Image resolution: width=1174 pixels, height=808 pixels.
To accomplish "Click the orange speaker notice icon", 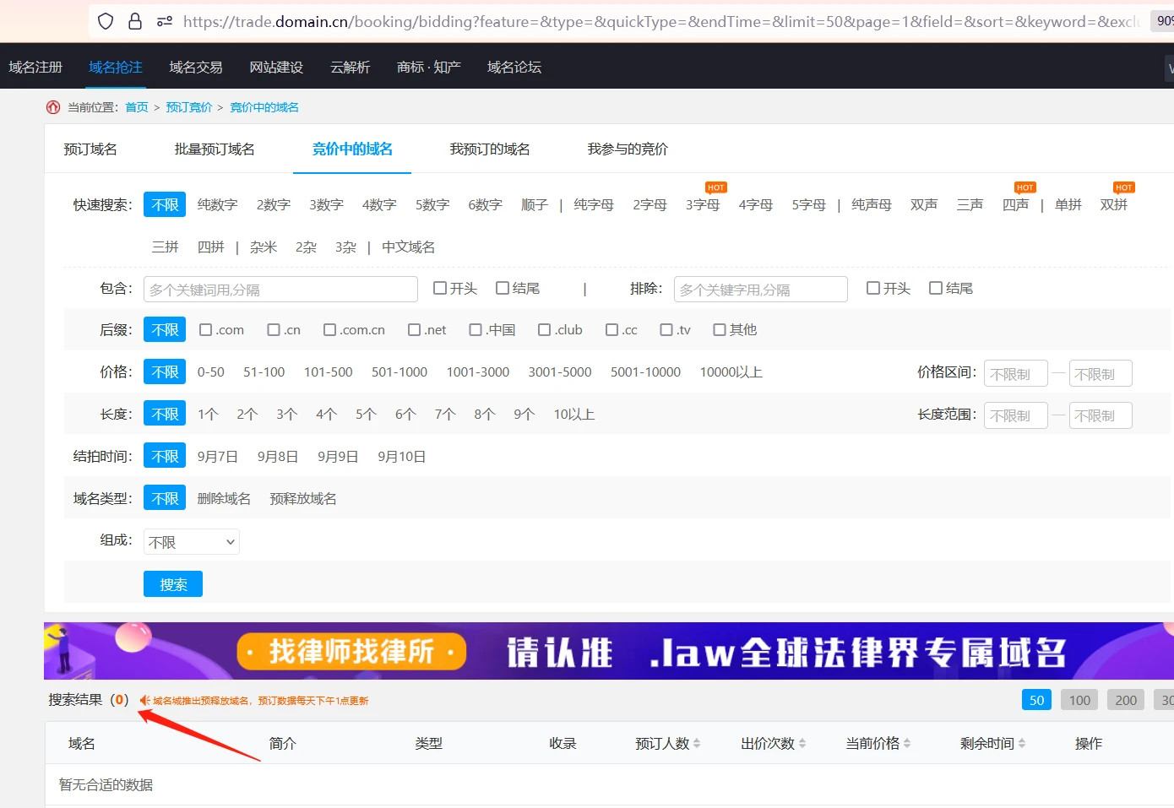I will click(144, 700).
